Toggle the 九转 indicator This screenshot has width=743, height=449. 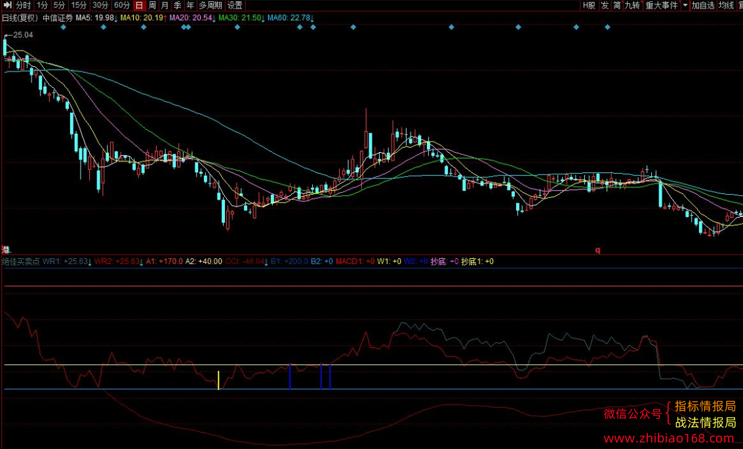tap(632, 5)
